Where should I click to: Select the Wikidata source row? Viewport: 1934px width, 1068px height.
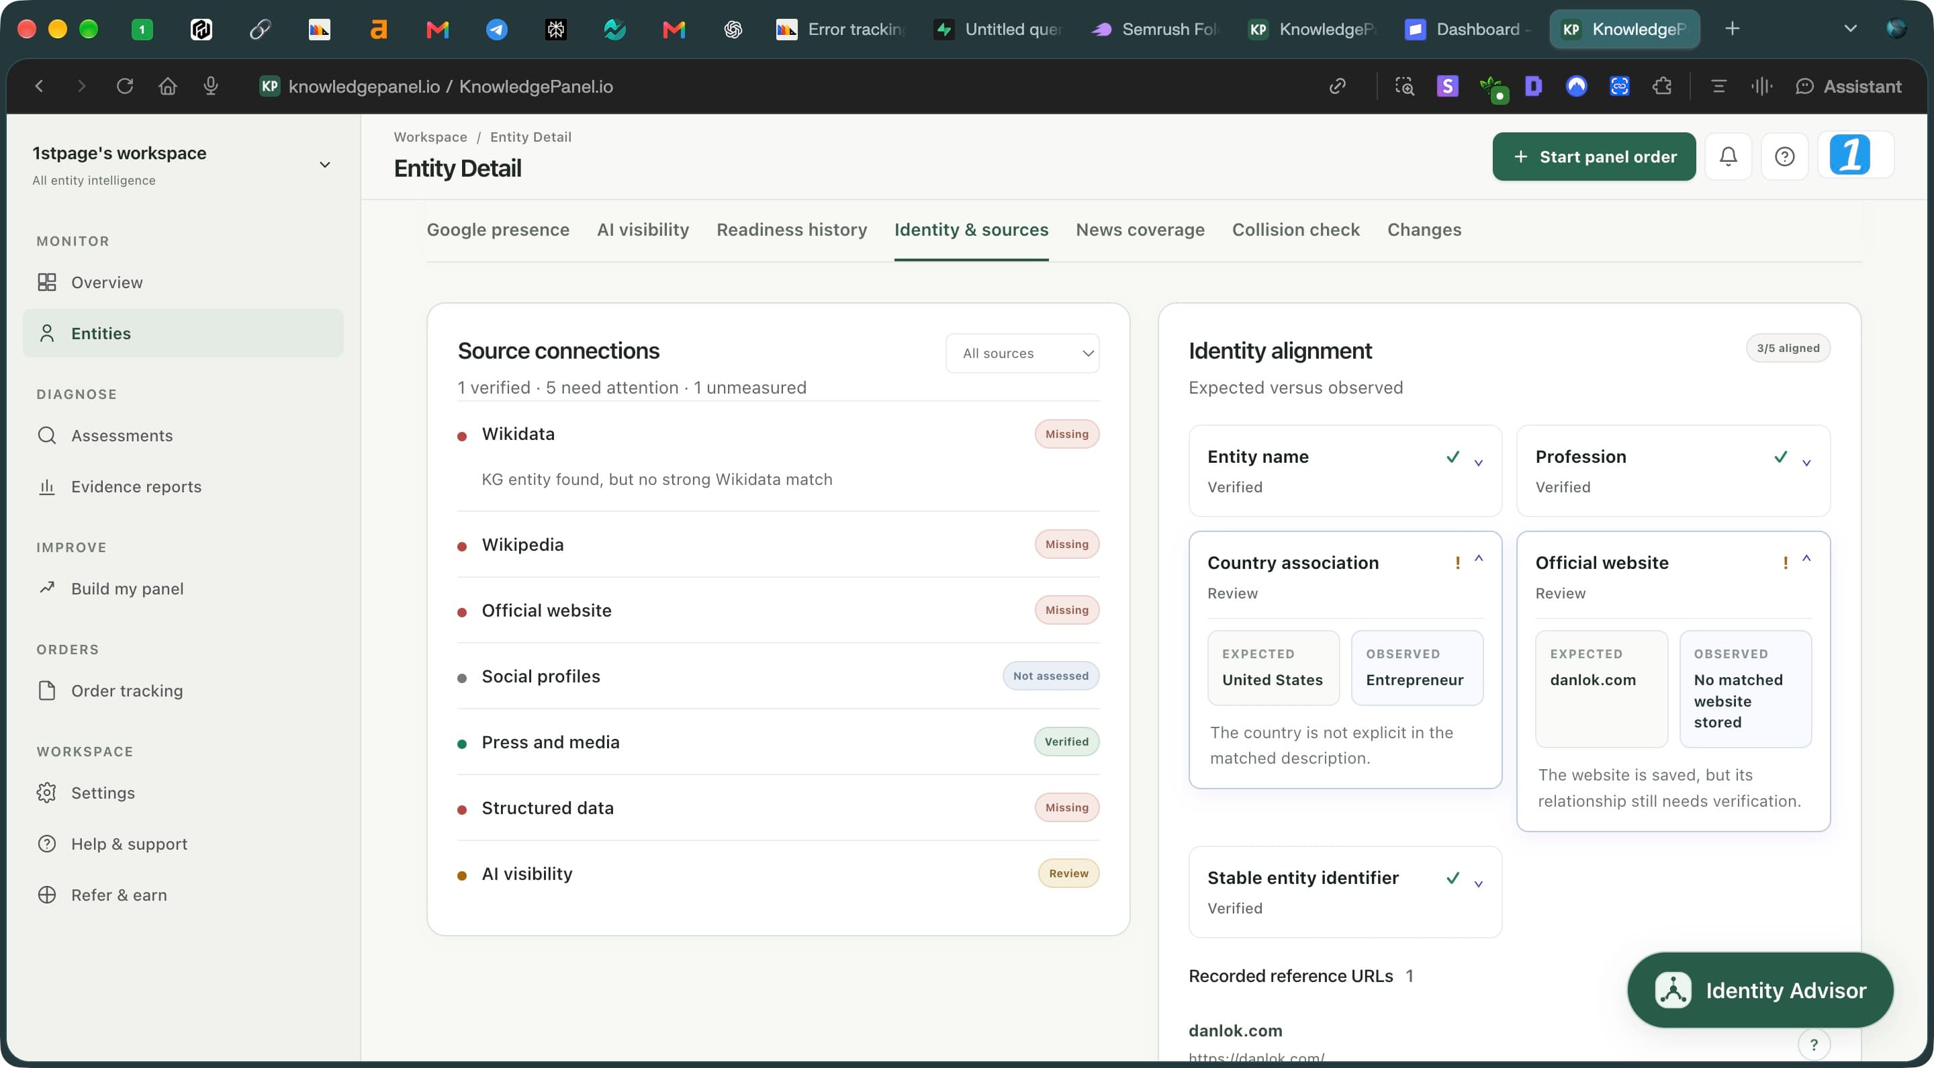[x=778, y=456]
